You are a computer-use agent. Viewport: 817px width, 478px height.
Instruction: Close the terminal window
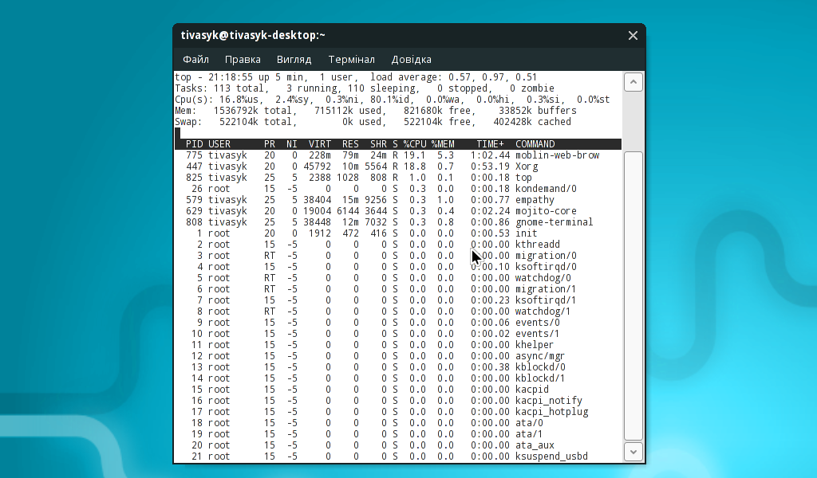[633, 35]
